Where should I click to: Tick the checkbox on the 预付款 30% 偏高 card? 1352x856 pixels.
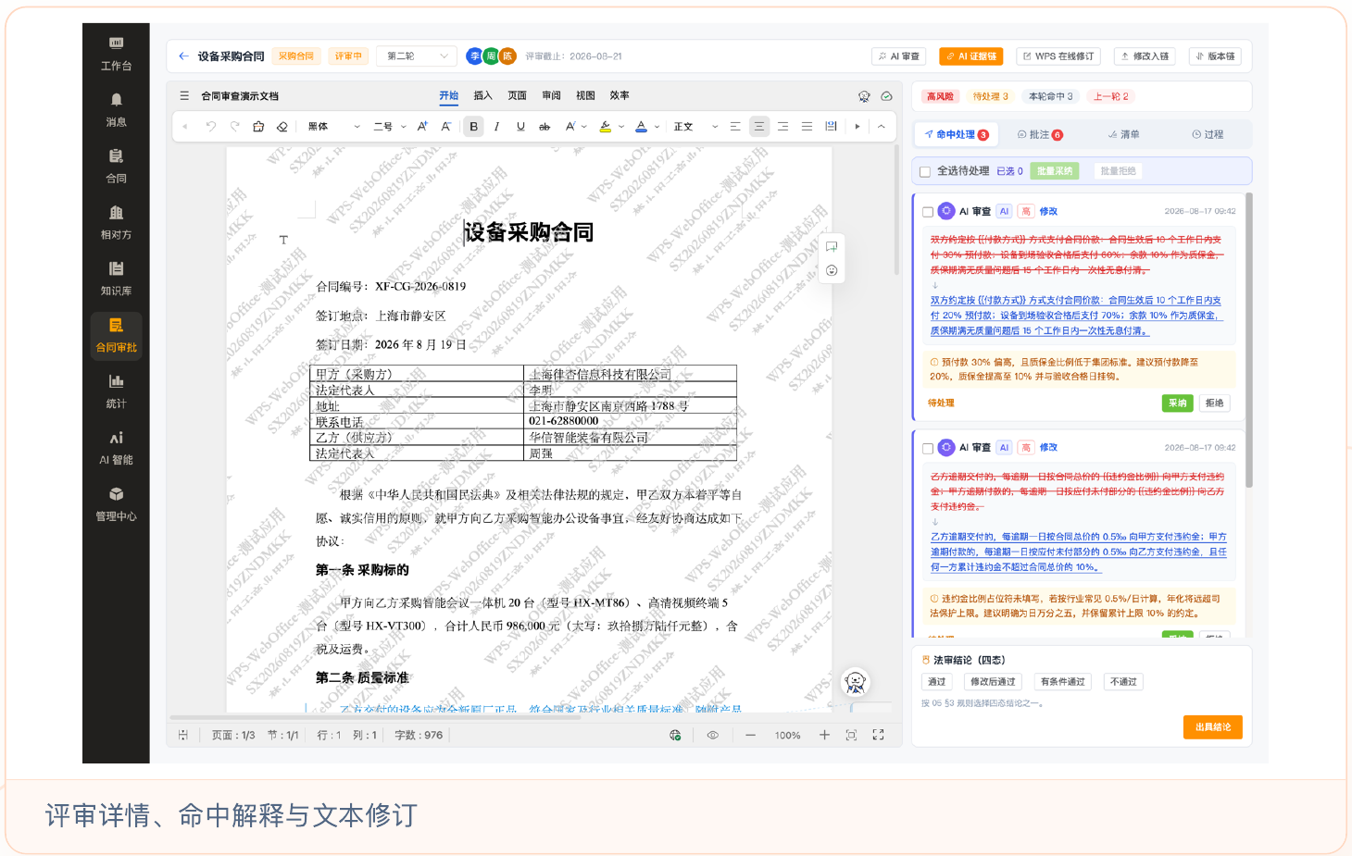928,212
